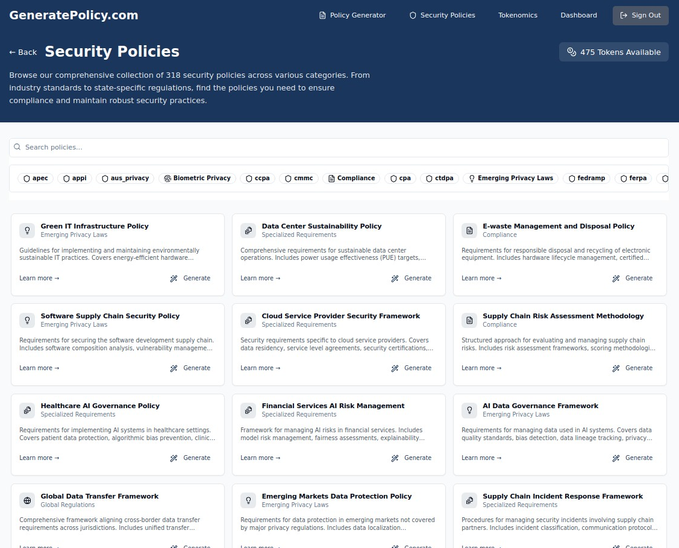Image resolution: width=679 pixels, height=548 pixels.
Task: Filter policies by the ccpa tag
Action: point(257,178)
